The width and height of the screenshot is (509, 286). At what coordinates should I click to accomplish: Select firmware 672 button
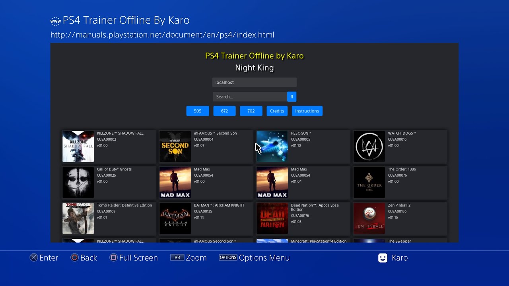coord(224,111)
